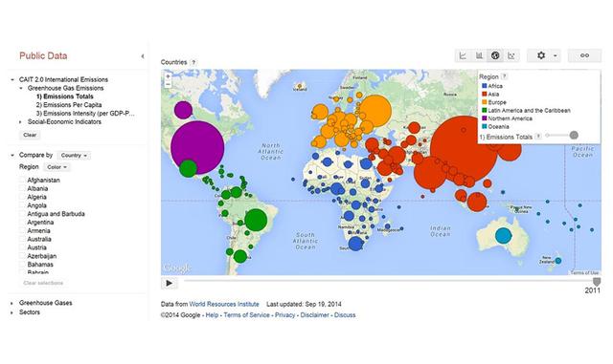
Task: Click the Northern America purple legend swatch
Action: tap(485, 118)
